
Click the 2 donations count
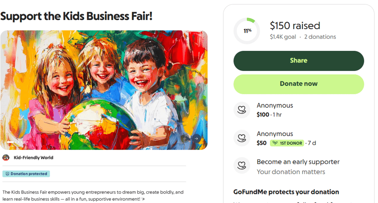pos(320,37)
